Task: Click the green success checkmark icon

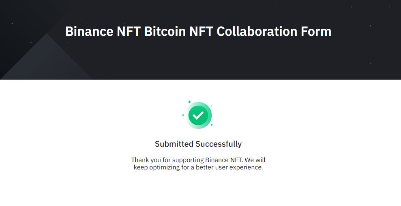Action: 198,115
